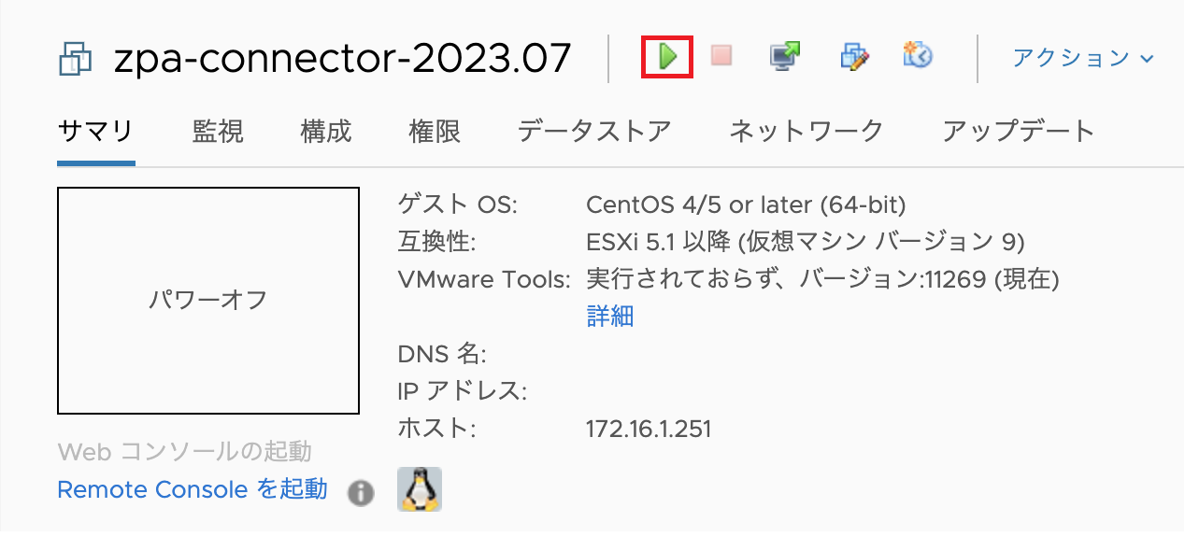Click the info icon near Remote Console
The image size is (1185, 536).
(361, 492)
